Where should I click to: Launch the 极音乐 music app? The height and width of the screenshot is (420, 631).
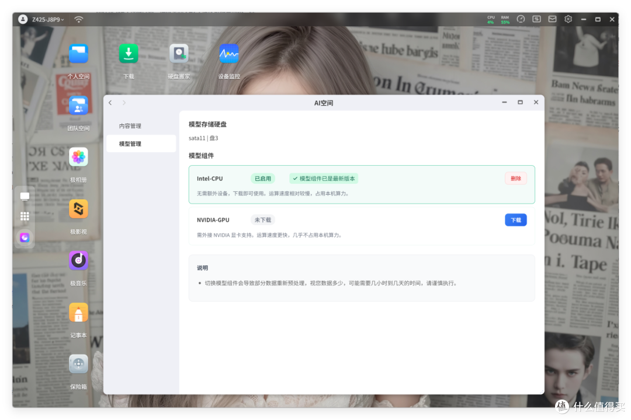coord(78,260)
